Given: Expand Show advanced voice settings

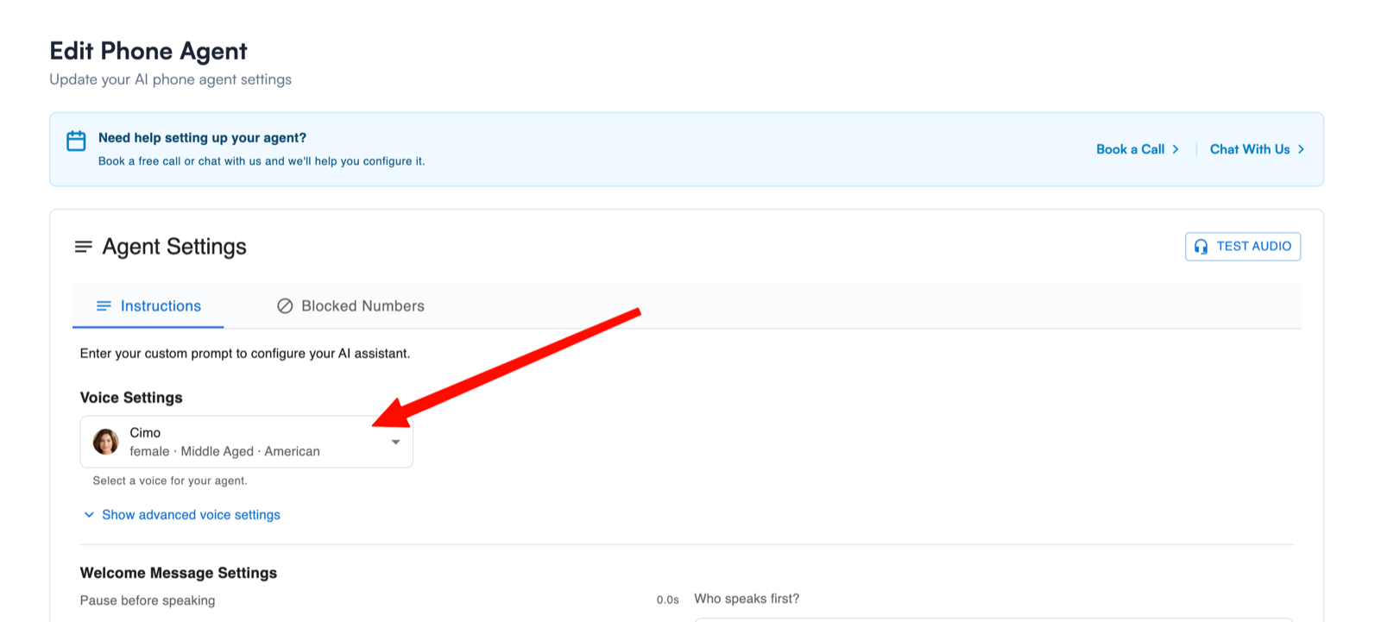Looking at the screenshot, I should pos(182,515).
